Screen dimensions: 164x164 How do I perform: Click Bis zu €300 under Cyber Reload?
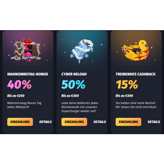[70, 96]
